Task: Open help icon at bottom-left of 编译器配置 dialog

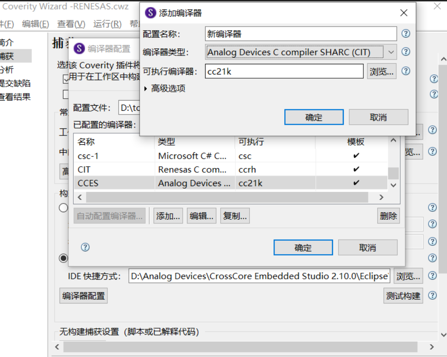Action: 85,247
